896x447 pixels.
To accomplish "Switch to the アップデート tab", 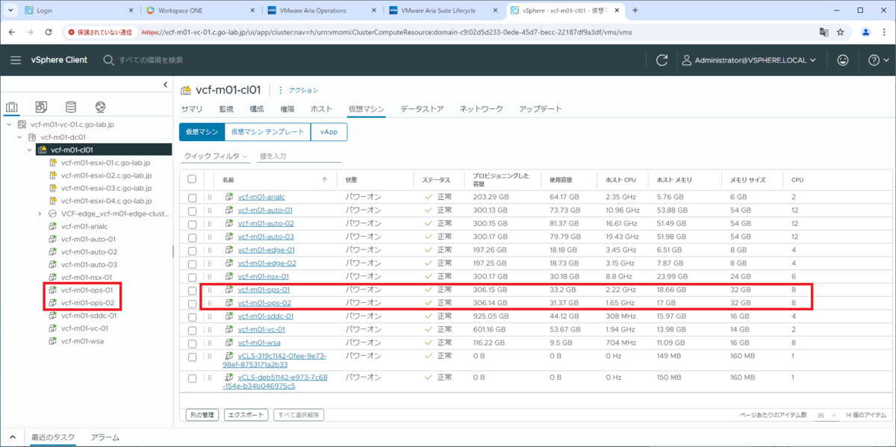I will [x=541, y=109].
